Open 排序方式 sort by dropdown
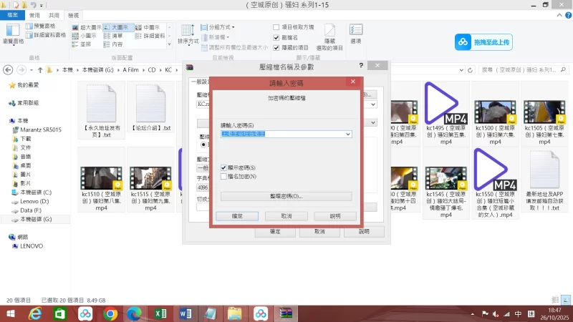 click(188, 34)
